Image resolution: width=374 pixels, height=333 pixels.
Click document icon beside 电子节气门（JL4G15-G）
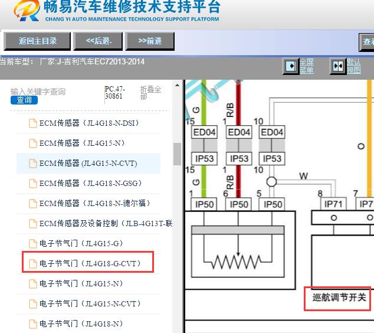(32, 244)
